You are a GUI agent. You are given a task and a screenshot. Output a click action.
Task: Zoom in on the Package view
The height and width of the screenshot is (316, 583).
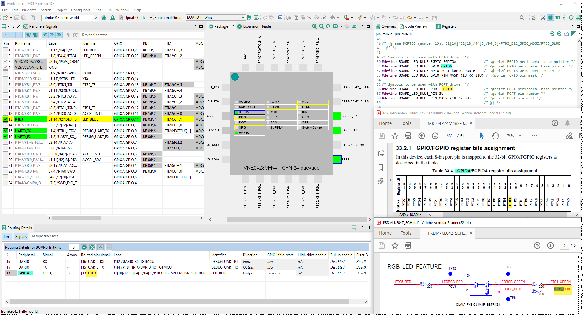(314, 26)
